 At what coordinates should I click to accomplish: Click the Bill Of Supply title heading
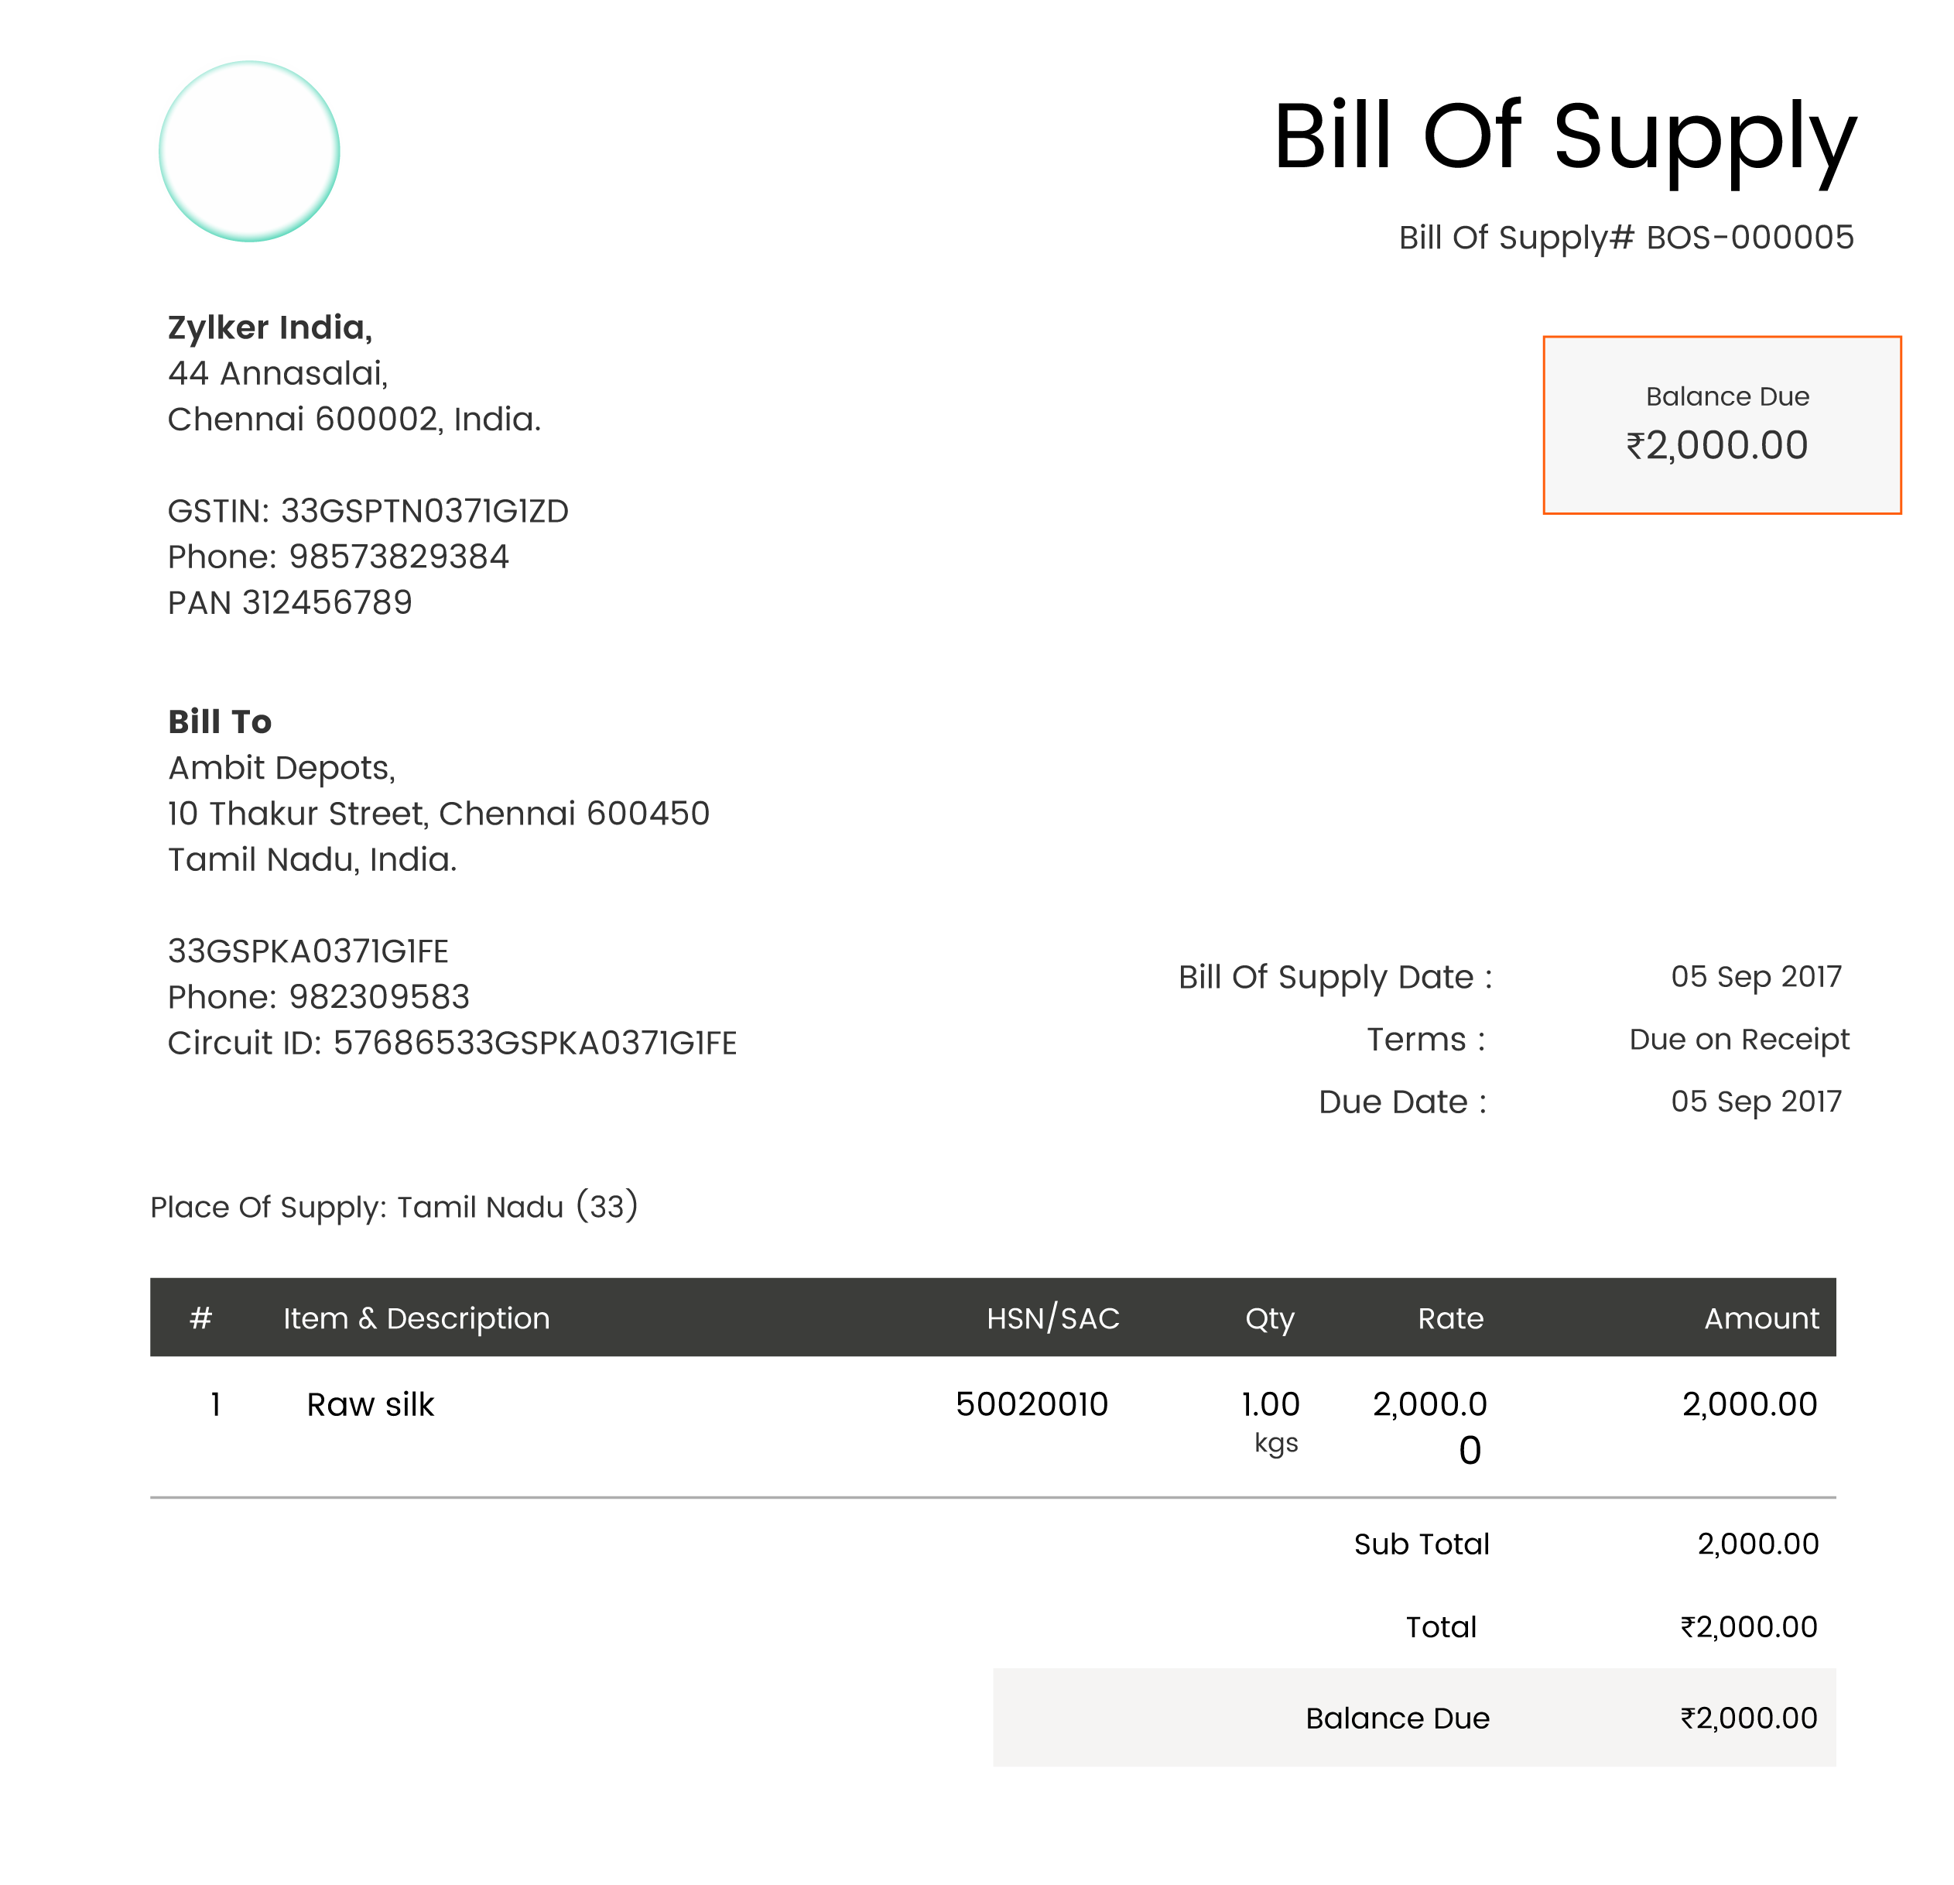tap(1563, 137)
